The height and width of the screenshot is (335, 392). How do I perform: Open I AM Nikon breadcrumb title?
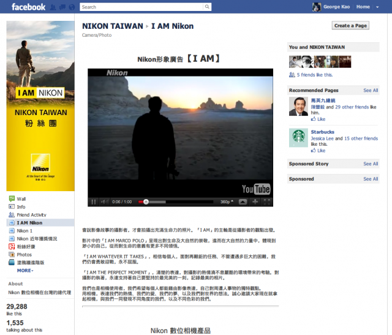[x=172, y=26]
